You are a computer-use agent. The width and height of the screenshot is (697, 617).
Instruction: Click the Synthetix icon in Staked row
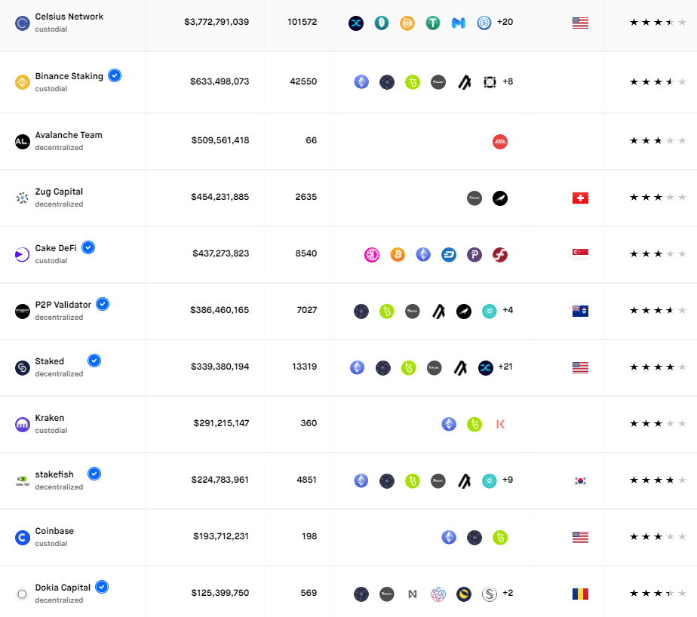[x=486, y=367]
